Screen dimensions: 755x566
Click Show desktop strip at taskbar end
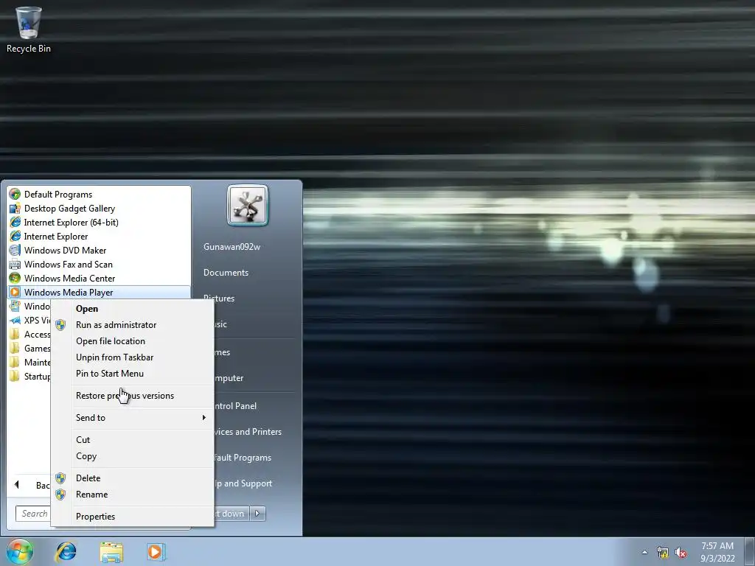point(750,551)
